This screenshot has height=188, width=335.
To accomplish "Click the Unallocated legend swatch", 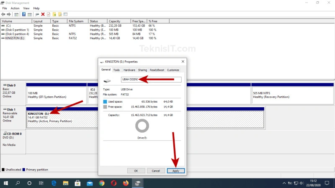I will (3, 170).
